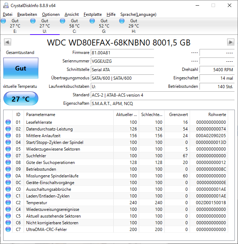Image resolution: width=238 pixels, height=244 pixels.
Task: Open the Ansicht menu
Action: [72, 14]
